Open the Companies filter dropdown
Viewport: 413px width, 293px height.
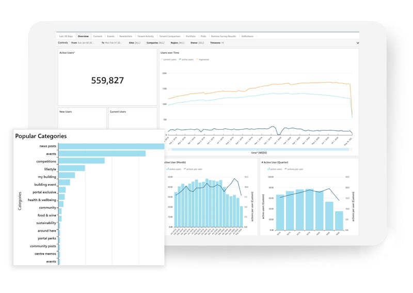click(157, 43)
